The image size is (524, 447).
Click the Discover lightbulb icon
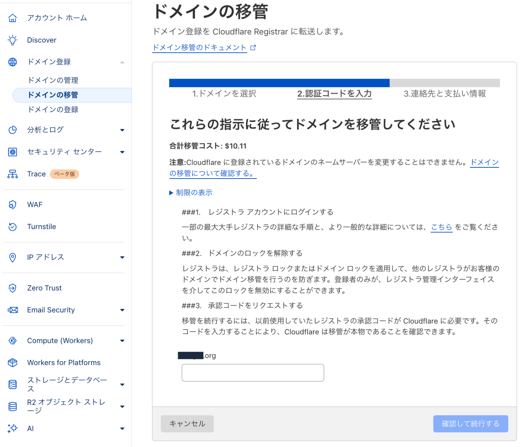(x=13, y=40)
